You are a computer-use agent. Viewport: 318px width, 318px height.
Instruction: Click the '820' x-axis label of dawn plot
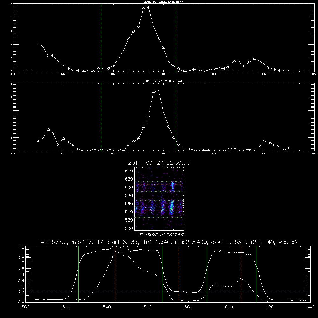(63, 74)
